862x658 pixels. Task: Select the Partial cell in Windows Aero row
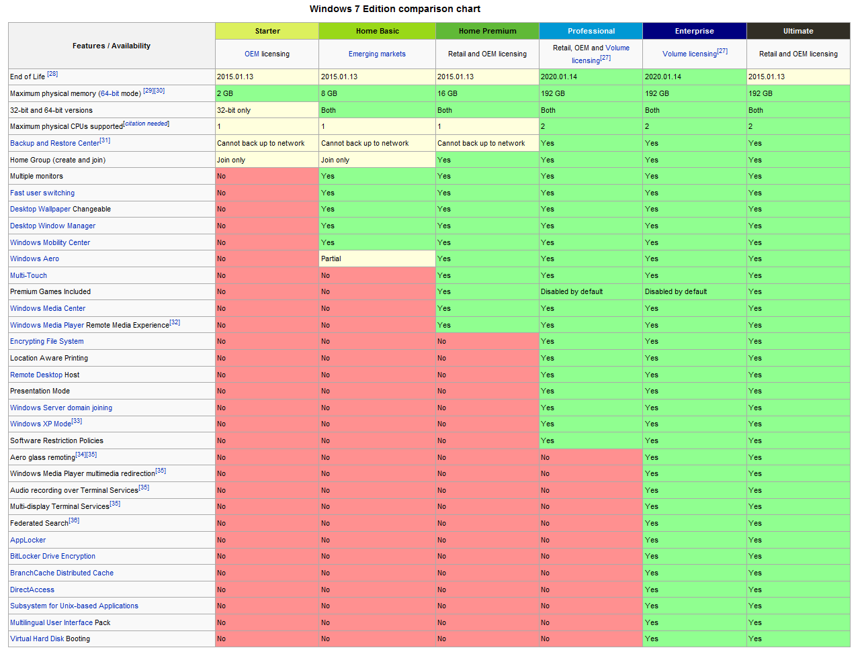[378, 258]
